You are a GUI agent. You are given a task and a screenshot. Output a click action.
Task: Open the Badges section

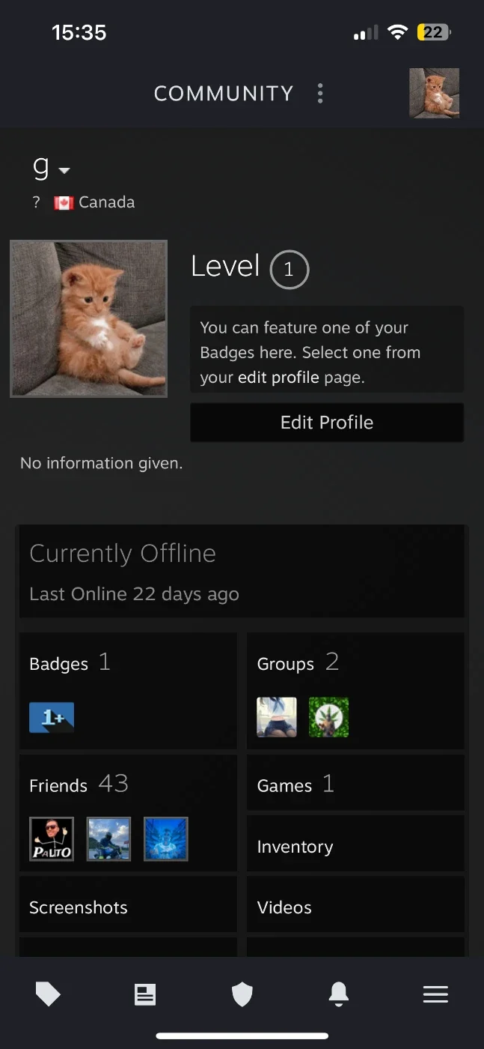point(128,691)
